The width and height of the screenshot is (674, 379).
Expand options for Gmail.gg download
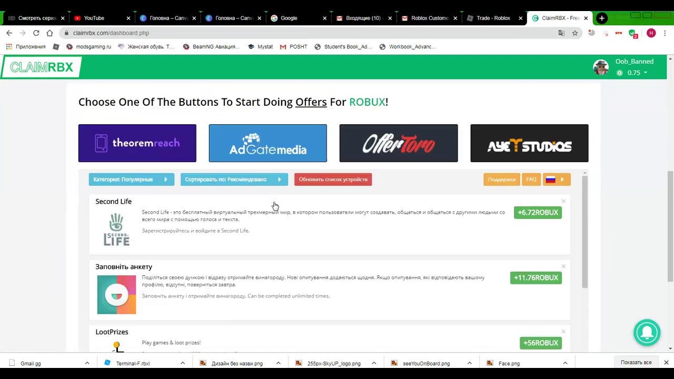87,363
